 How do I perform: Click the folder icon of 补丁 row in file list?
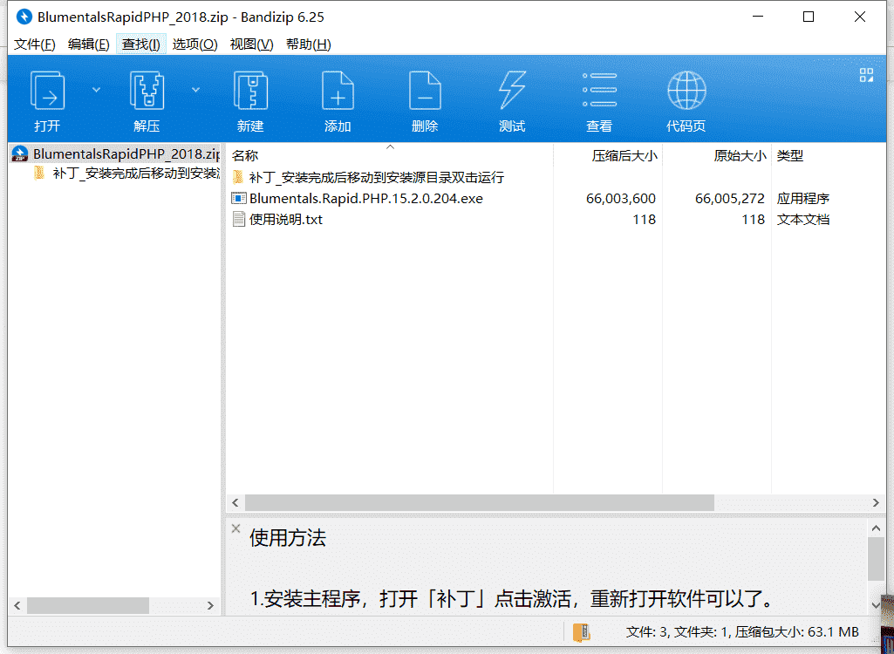[238, 177]
